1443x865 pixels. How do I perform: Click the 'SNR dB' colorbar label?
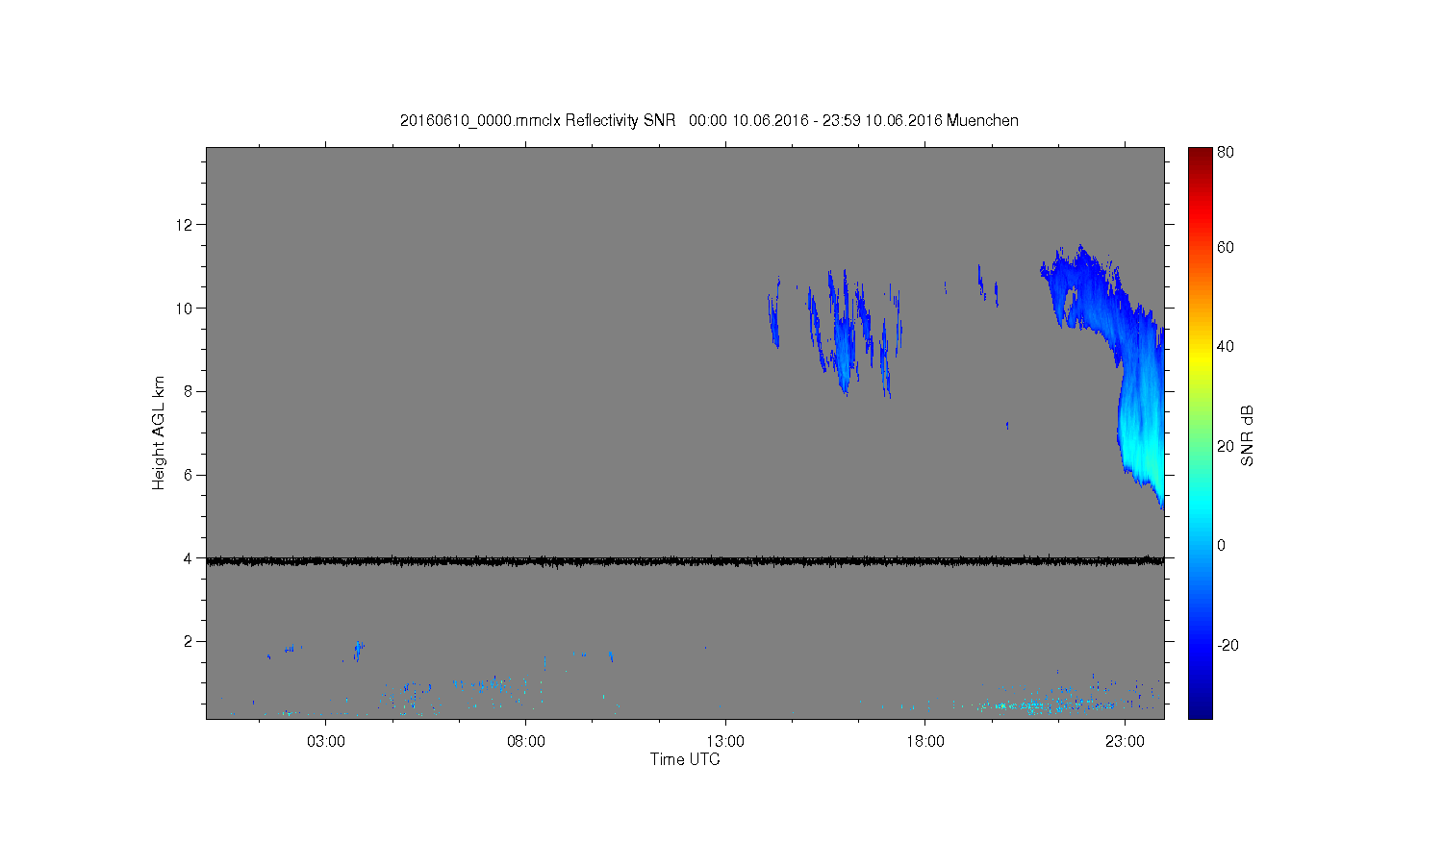[1248, 435]
